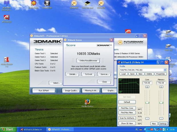Click Show 3D View
The height and width of the screenshot is (132, 177).
coord(127,123)
